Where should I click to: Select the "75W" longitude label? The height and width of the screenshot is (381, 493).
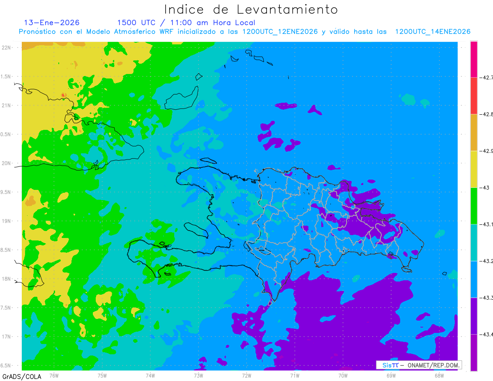pyautogui.click(x=102, y=375)
